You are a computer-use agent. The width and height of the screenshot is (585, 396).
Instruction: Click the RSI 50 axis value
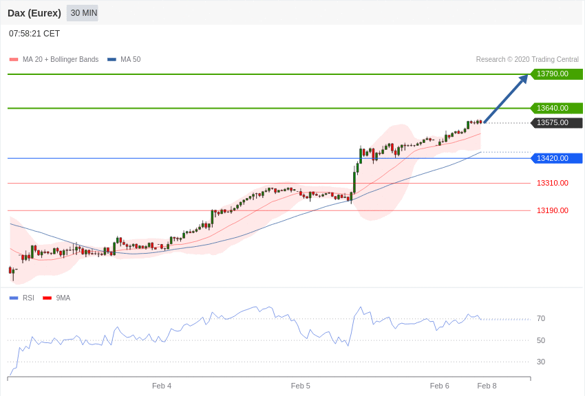click(x=541, y=340)
